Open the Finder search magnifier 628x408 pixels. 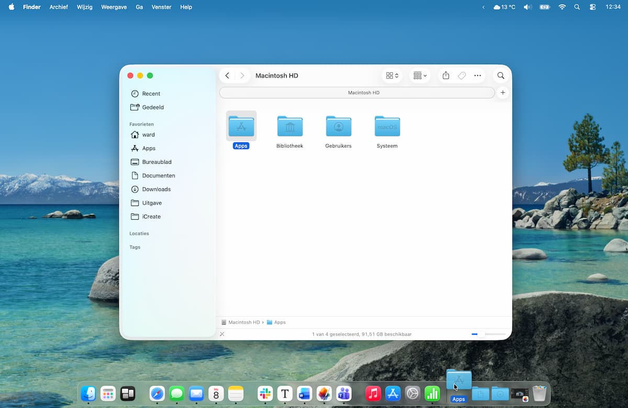[501, 76]
